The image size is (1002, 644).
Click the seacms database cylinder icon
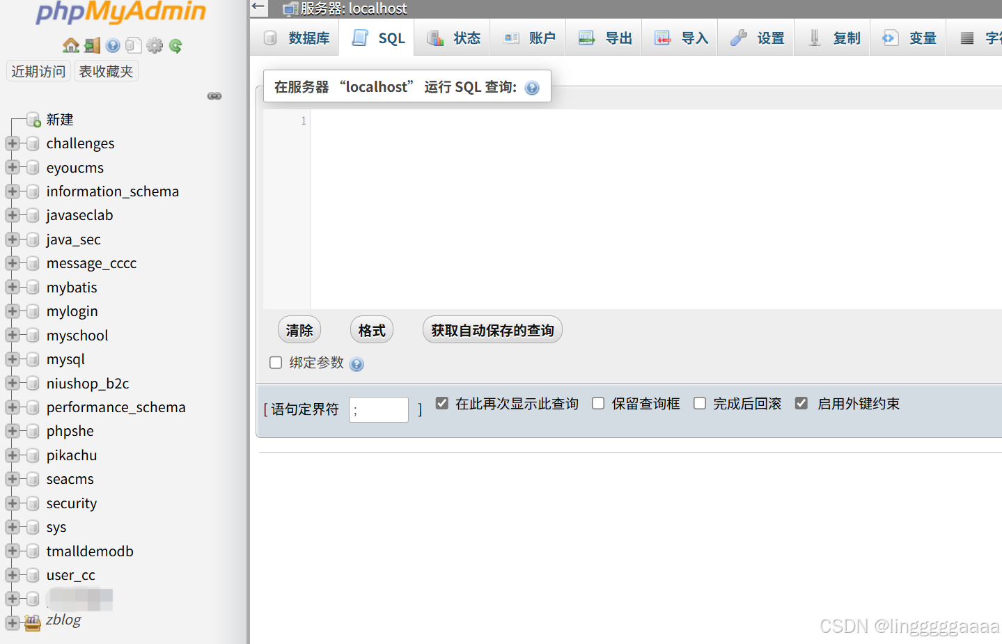coord(32,479)
